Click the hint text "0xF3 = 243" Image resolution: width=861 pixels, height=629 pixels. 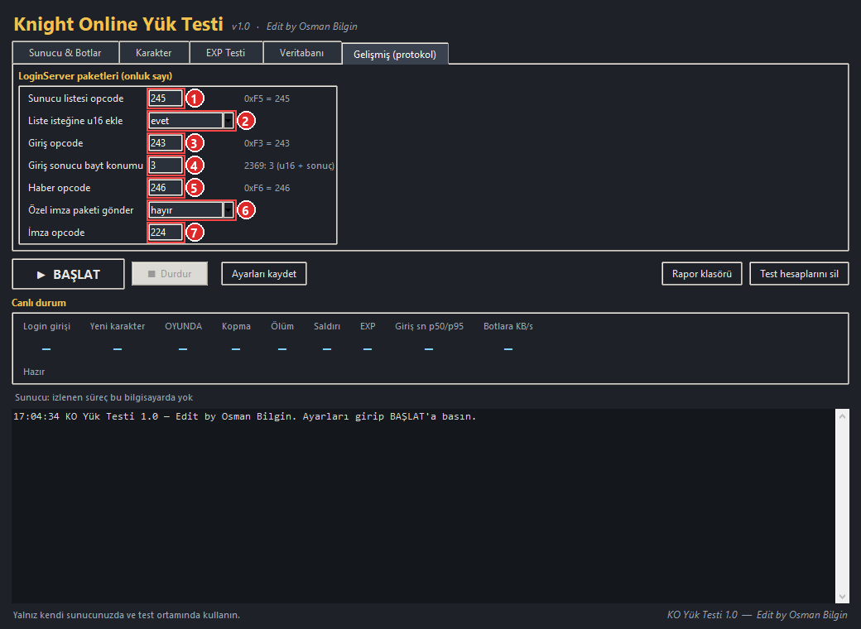(x=267, y=143)
